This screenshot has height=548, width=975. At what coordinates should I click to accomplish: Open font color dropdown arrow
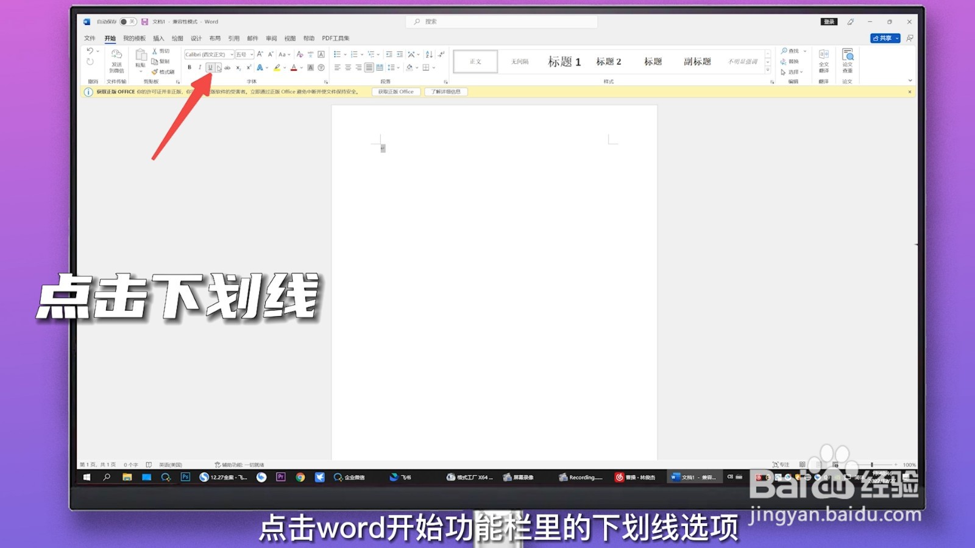coord(302,68)
